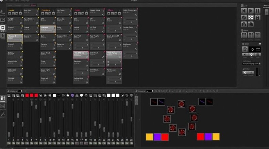Click the blackout icon in the Live panel
This screenshot has width=269, height=149.
[244, 17]
